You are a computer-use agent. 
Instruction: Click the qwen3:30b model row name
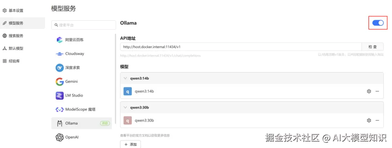pyautogui.click(x=144, y=120)
